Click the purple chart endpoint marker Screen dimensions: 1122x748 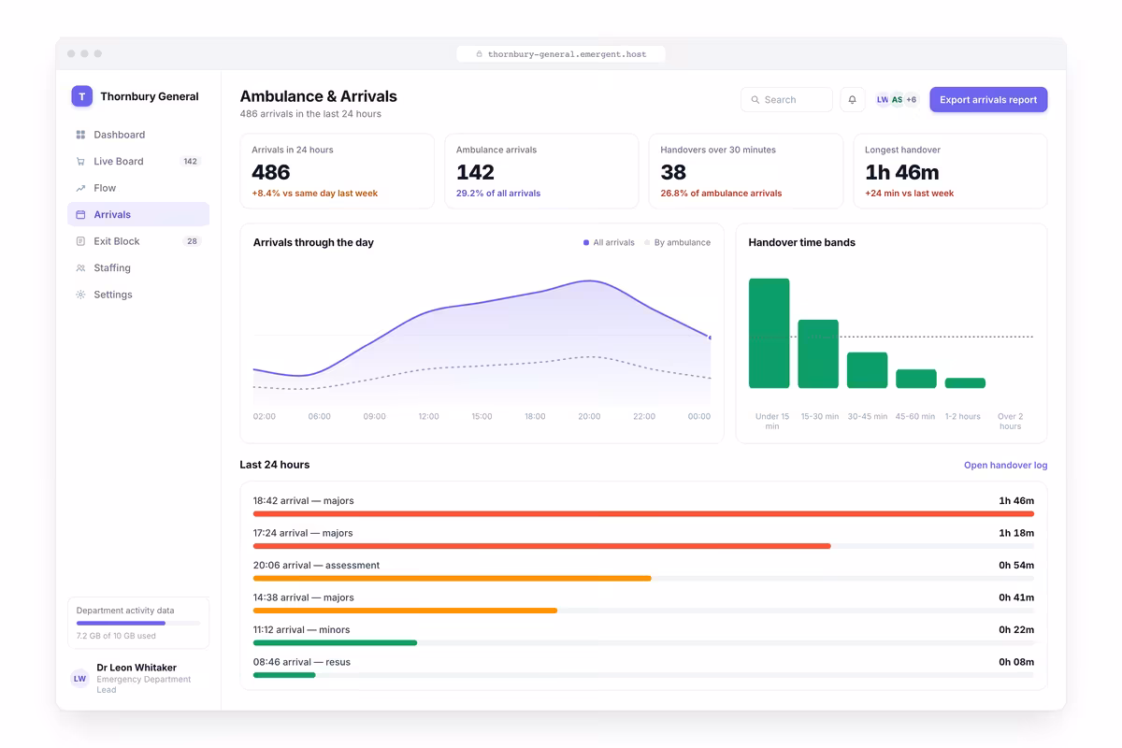(710, 338)
